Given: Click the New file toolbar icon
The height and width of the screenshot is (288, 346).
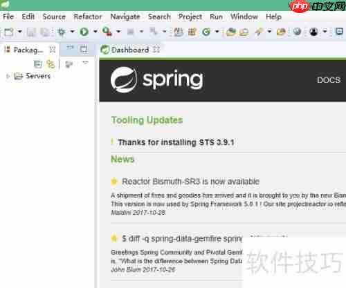Looking at the screenshot, I should pyautogui.click(x=9, y=32).
